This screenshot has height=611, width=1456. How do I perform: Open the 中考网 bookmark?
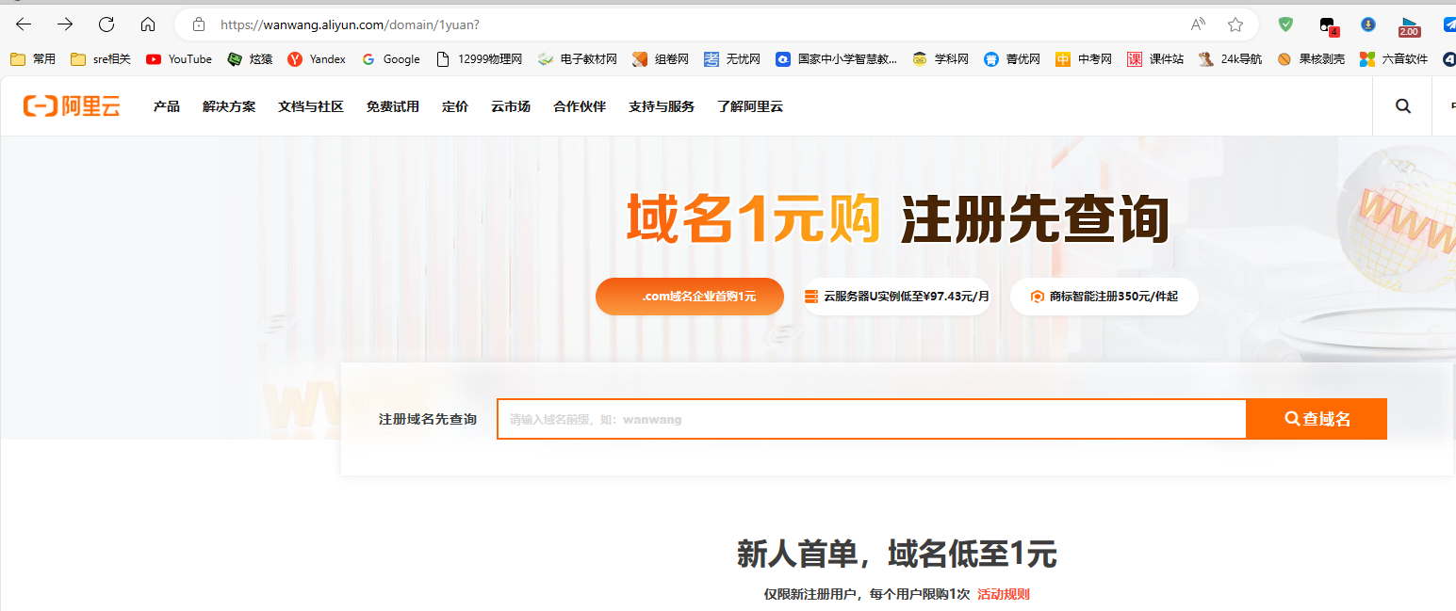coord(1084,58)
